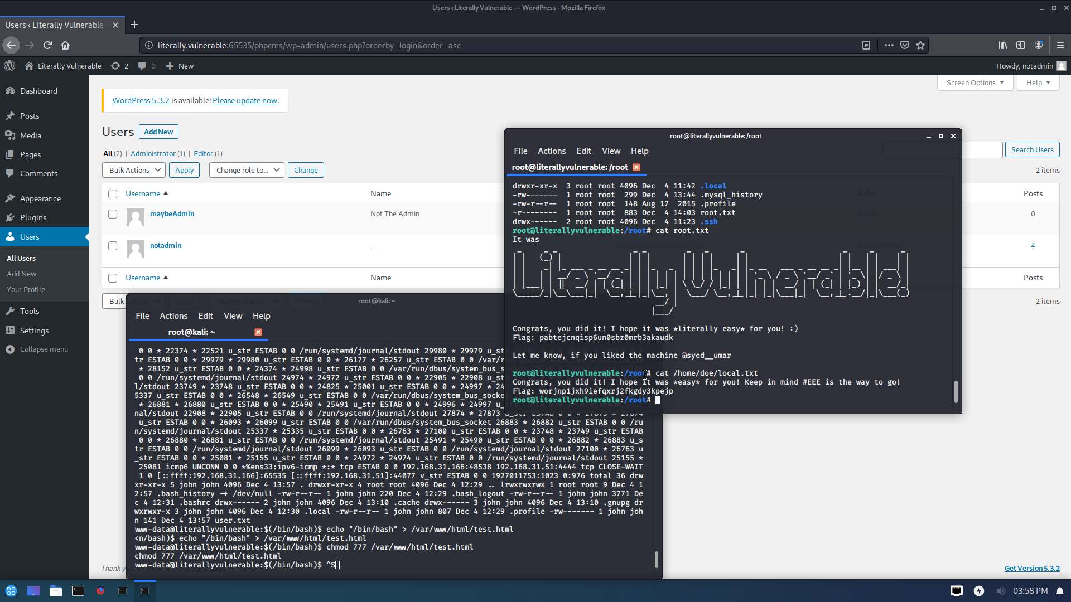Viewport: 1071px width, 602px height.
Task: Open Actions menu in literallyvulnerable terminal
Action: pyautogui.click(x=551, y=151)
